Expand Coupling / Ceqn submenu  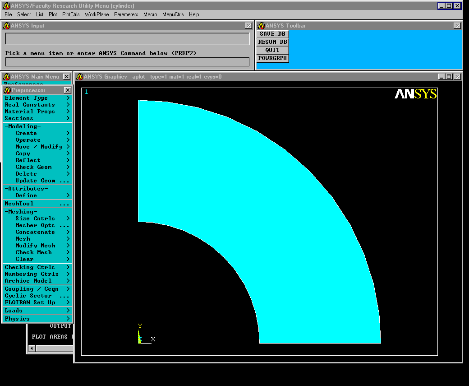(37, 289)
